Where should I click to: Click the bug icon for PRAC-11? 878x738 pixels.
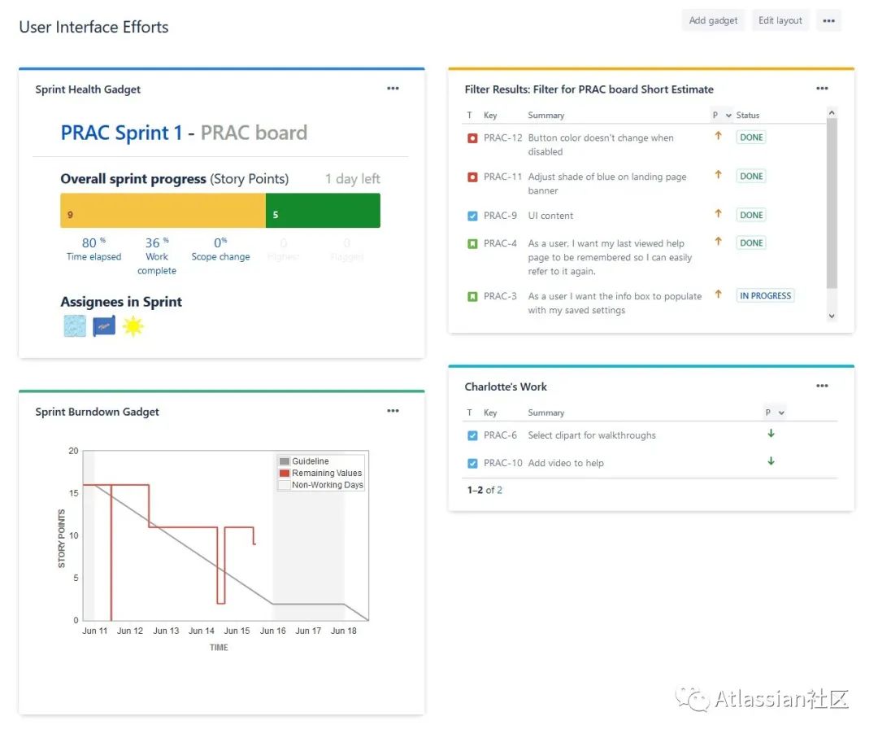(472, 177)
